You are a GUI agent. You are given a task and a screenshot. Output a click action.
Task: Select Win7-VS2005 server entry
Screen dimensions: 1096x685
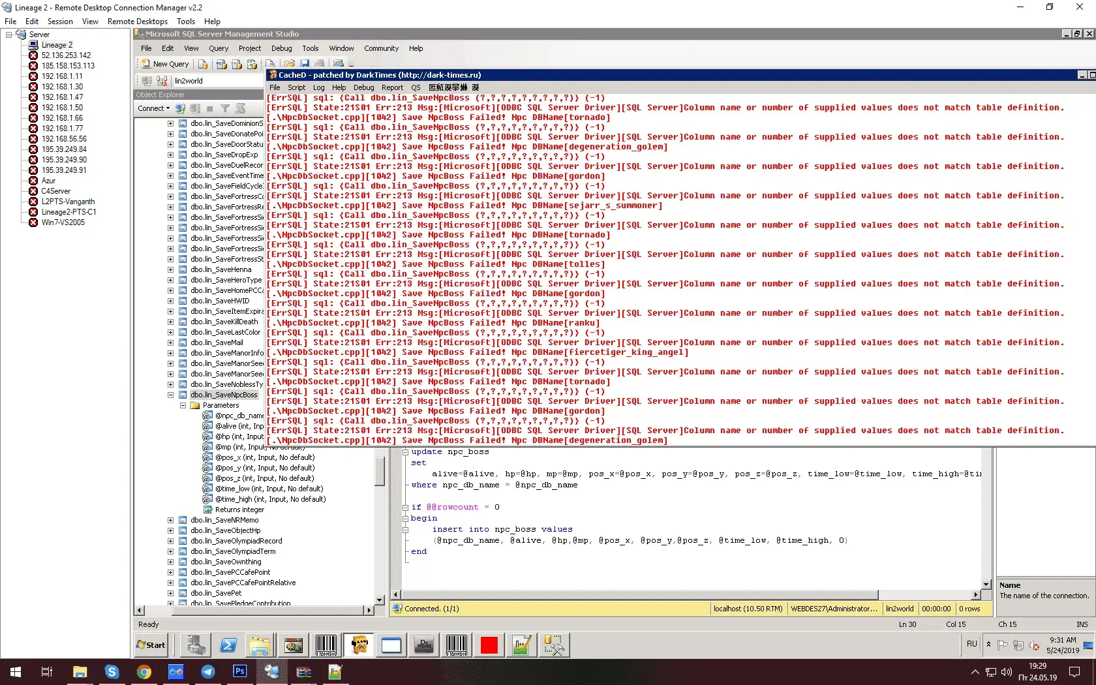pyautogui.click(x=63, y=222)
